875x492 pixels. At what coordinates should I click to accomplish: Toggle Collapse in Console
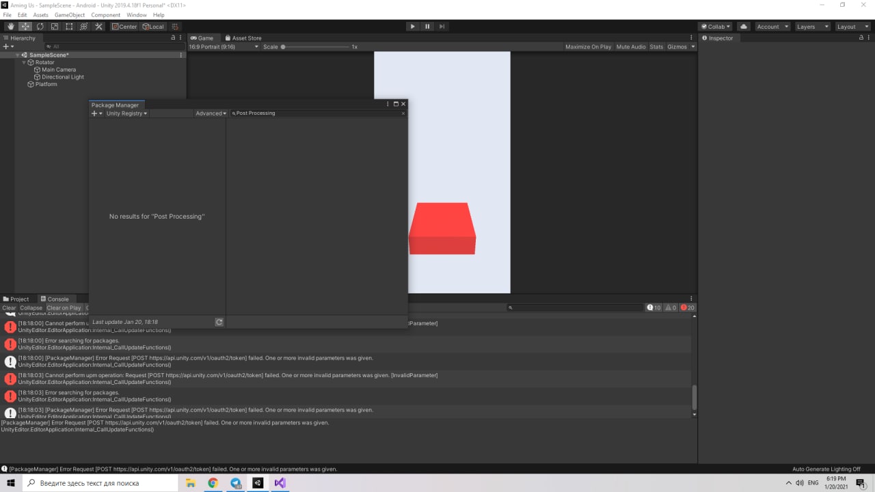[31, 307]
